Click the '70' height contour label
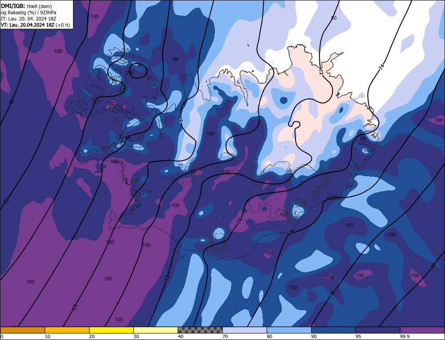The image size is (445, 340). (x=193, y=171)
